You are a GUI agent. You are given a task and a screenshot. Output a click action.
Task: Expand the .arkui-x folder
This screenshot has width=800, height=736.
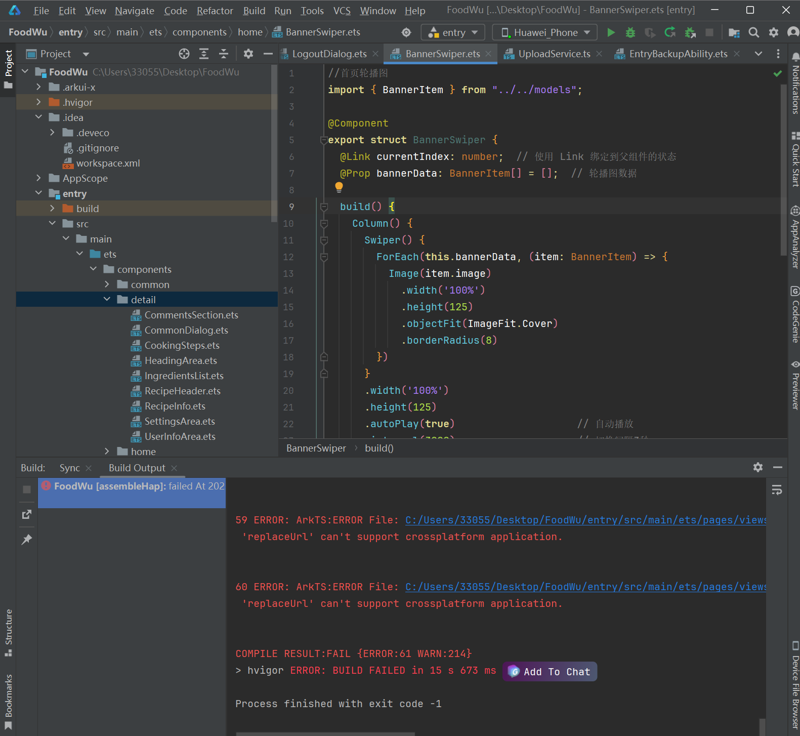[38, 87]
